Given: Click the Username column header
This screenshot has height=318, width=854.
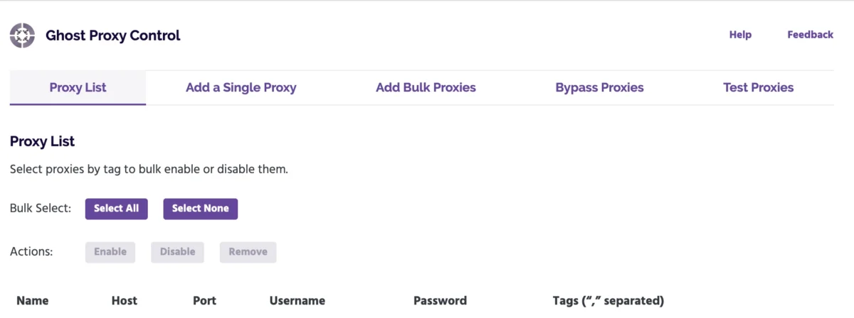Looking at the screenshot, I should [297, 301].
